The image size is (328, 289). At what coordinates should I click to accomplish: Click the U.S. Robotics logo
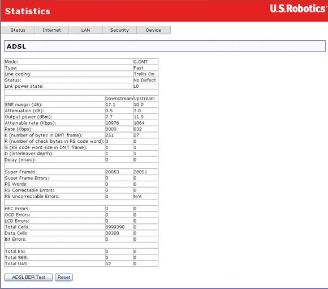pyautogui.click(x=298, y=9)
